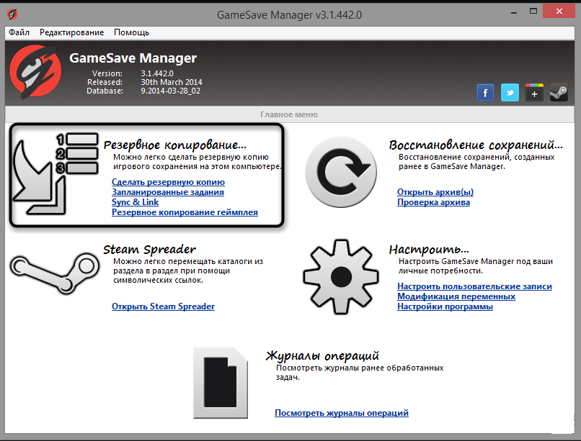Open the Открыть архив(ы) link
Image resolution: width=581 pixels, height=441 pixels.
435,192
